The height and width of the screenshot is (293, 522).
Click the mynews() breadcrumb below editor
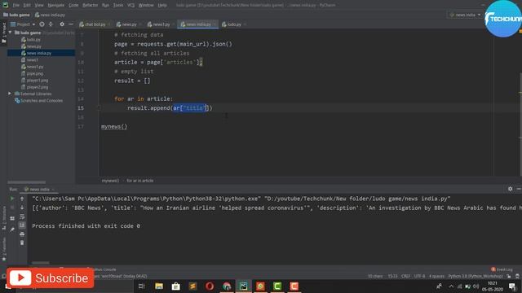click(110, 181)
